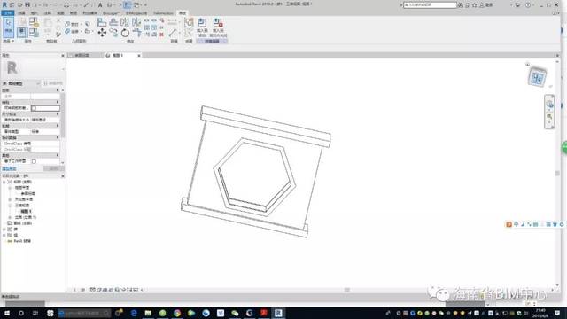Click the search field in title bar

pos(430,5)
